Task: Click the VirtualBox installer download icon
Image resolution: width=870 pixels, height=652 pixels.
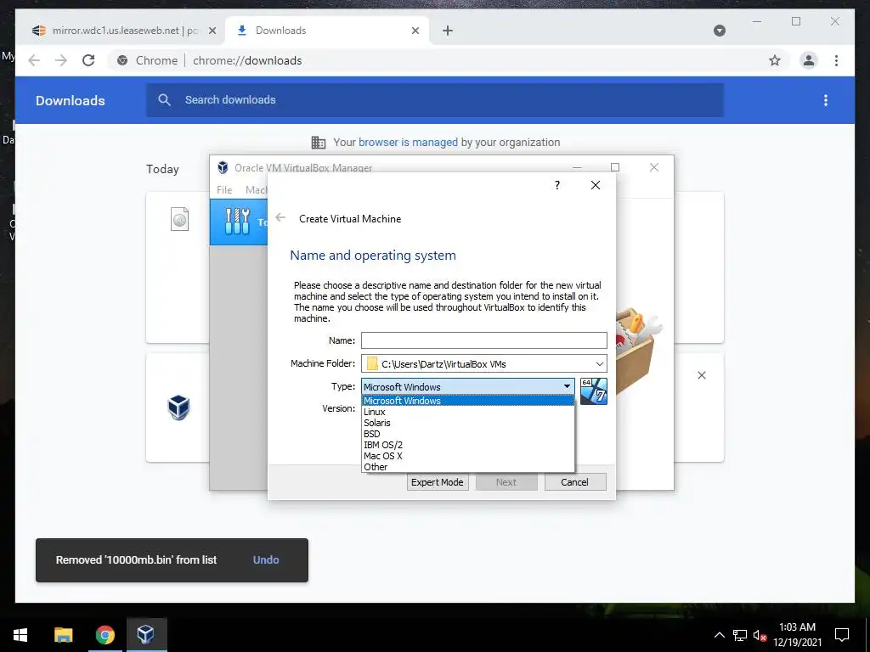Action: (178, 407)
